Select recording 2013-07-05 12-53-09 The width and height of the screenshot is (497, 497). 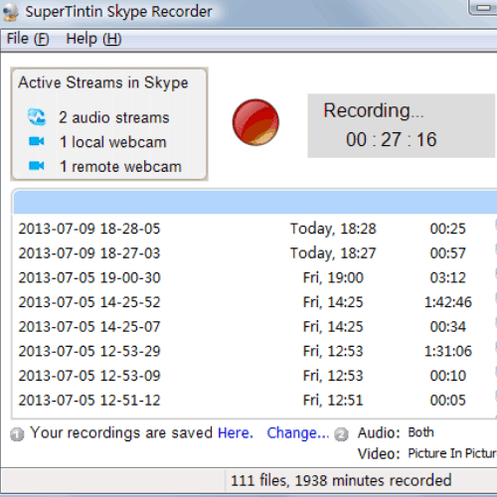point(89,376)
